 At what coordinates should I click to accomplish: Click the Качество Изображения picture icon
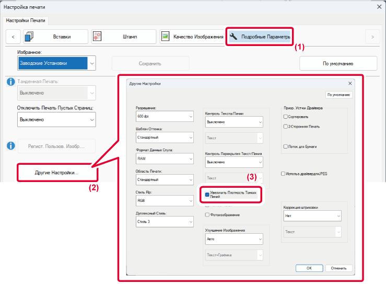pyautogui.click(x=166, y=37)
